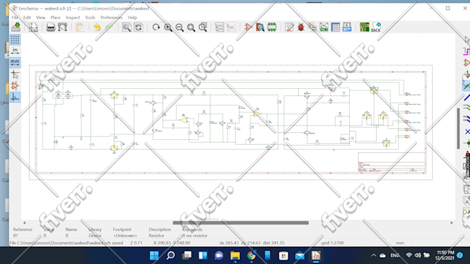
Task: Show hidden tray icons chevron
Action: (x=373, y=255)
